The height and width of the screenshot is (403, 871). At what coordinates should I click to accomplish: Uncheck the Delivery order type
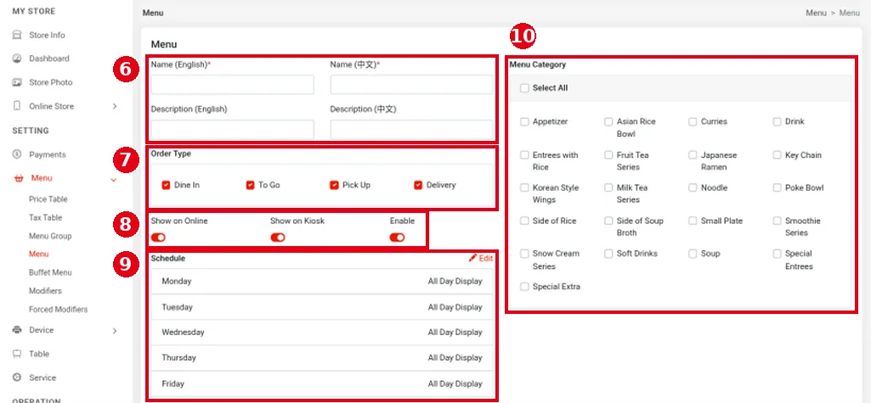click(x=418, y=185)
